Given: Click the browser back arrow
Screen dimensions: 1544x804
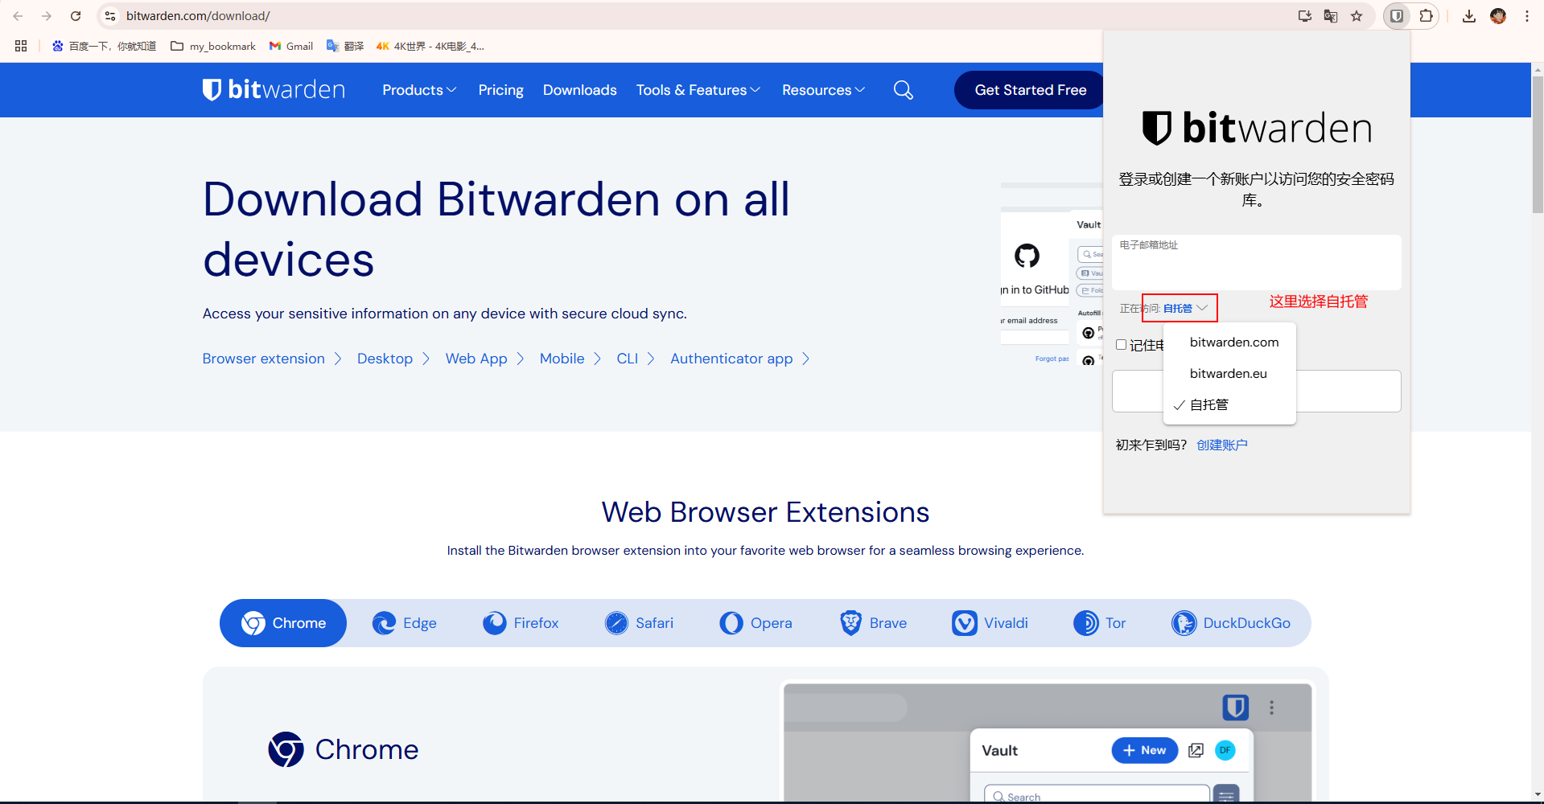Looking at the screenshot, I should click(18, 16).
